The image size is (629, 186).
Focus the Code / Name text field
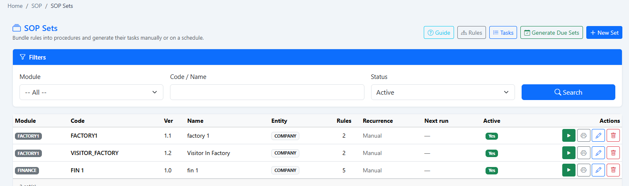pos(267,92)
